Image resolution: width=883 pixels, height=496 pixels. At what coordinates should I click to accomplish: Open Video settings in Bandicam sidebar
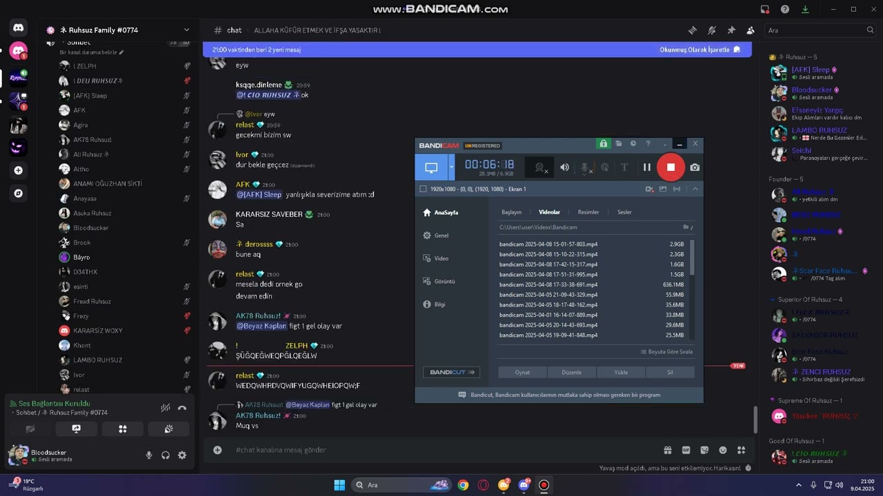click(x=436, y=258)
